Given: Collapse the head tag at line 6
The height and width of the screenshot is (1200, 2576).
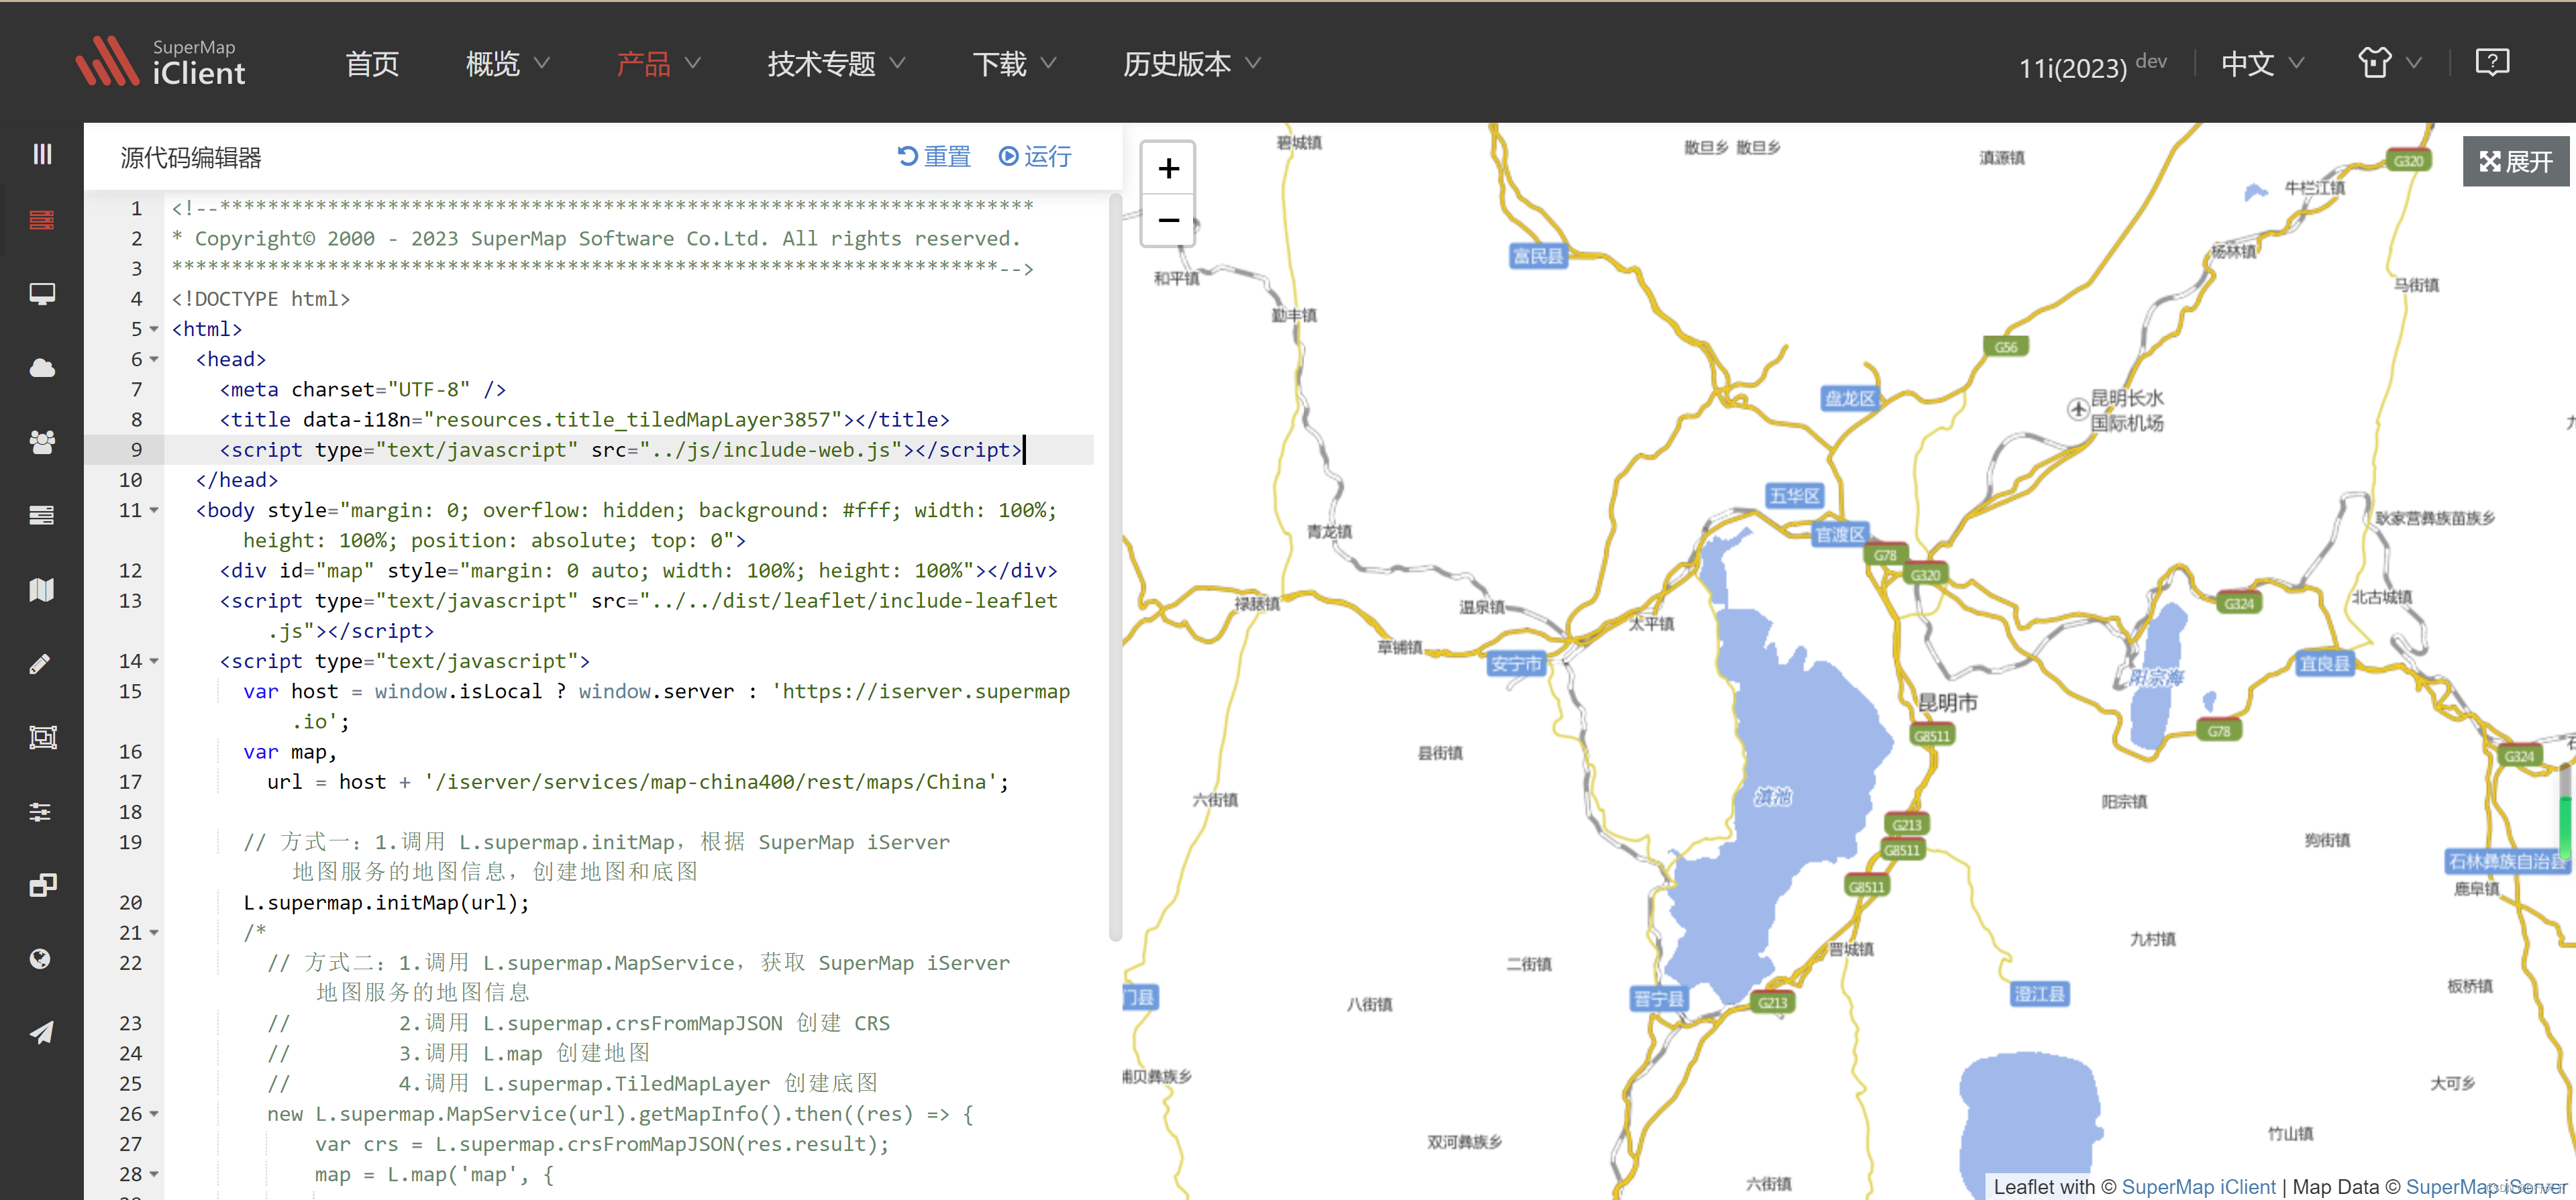Looking at the screenshot, I should 154,360.
